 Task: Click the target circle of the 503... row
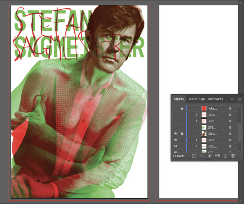point(230,134)
